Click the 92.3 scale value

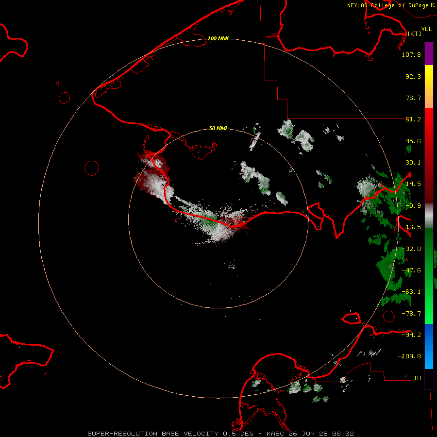tap(413, 76)
